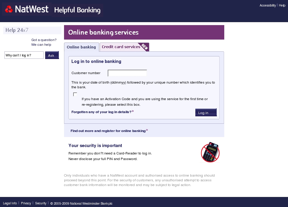Select the Online banking tab
Viewport: 288px width, 207px height.
[81, 47]
